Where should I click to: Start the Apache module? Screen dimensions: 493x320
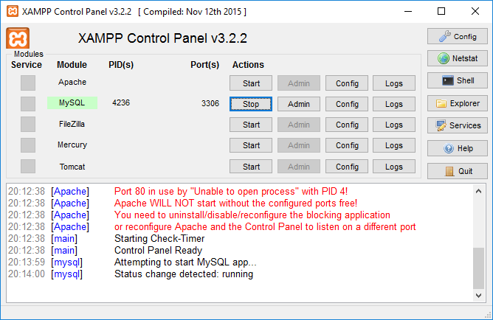click(251, 83)
